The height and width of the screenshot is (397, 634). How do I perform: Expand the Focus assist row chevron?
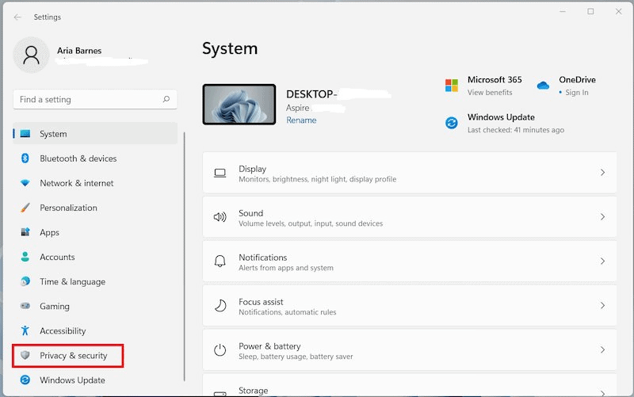[x=602, y=306]
